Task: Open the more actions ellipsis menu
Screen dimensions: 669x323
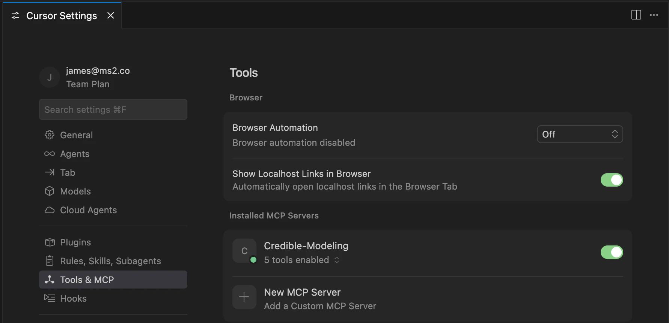Action: coord(654,15)
